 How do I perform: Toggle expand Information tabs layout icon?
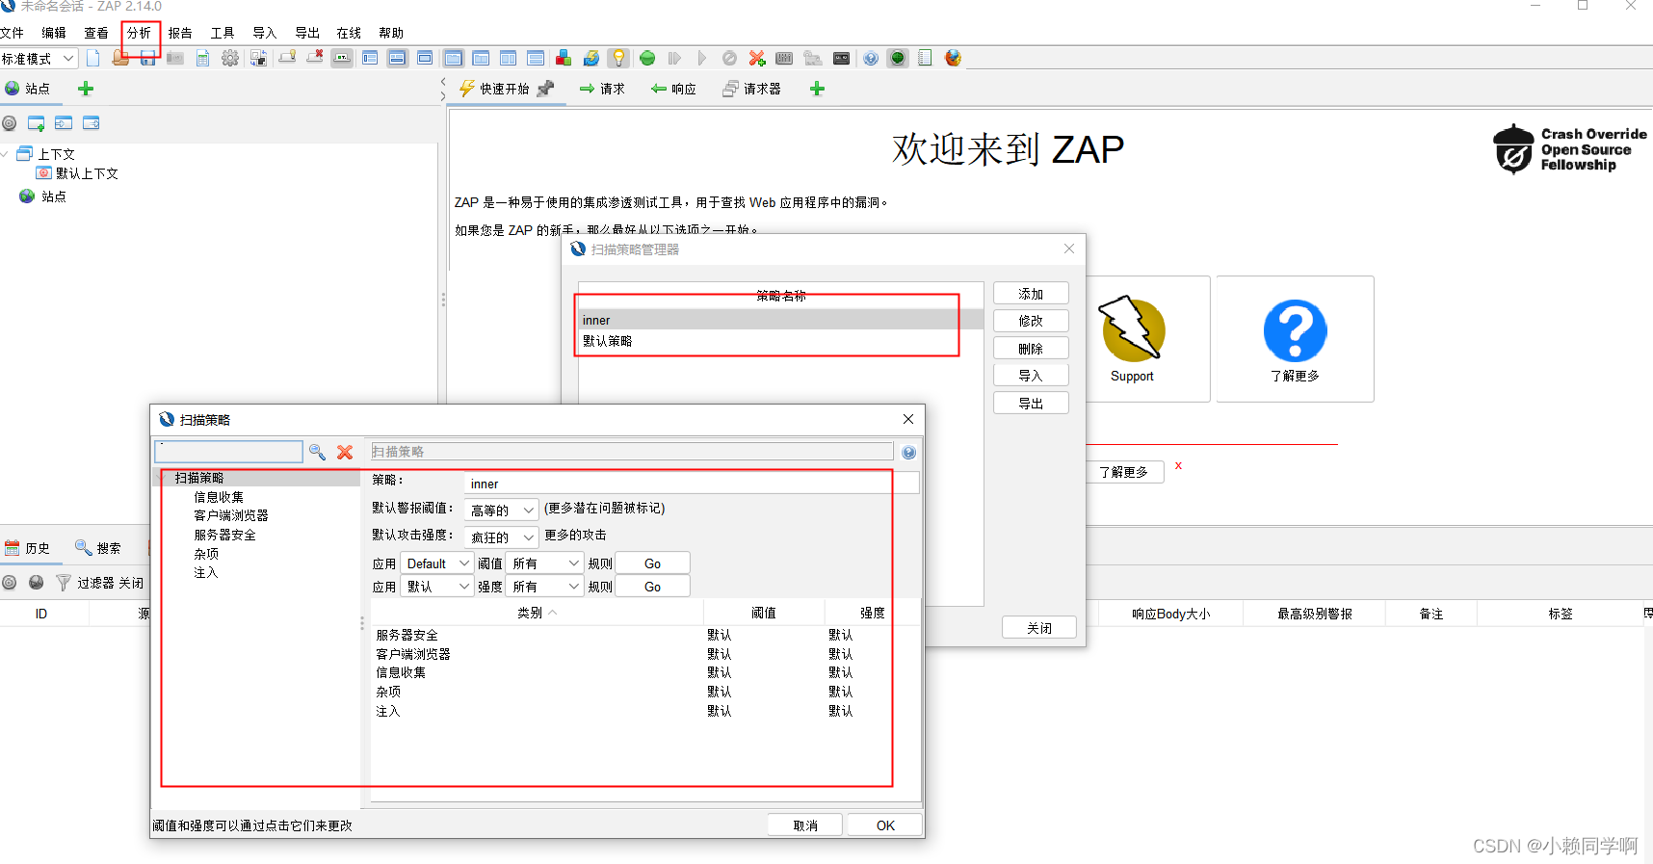(397, 59)
